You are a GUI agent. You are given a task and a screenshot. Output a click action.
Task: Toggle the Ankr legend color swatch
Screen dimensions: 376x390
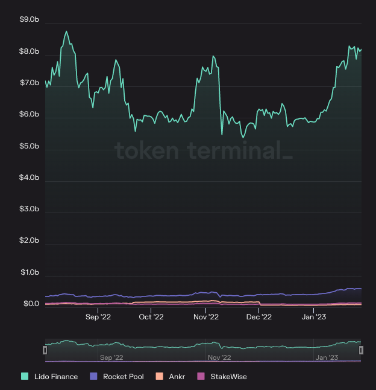tap(160, 376)
